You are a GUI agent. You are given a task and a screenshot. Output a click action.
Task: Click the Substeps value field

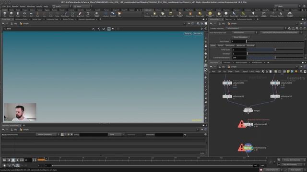click(239, 54)
